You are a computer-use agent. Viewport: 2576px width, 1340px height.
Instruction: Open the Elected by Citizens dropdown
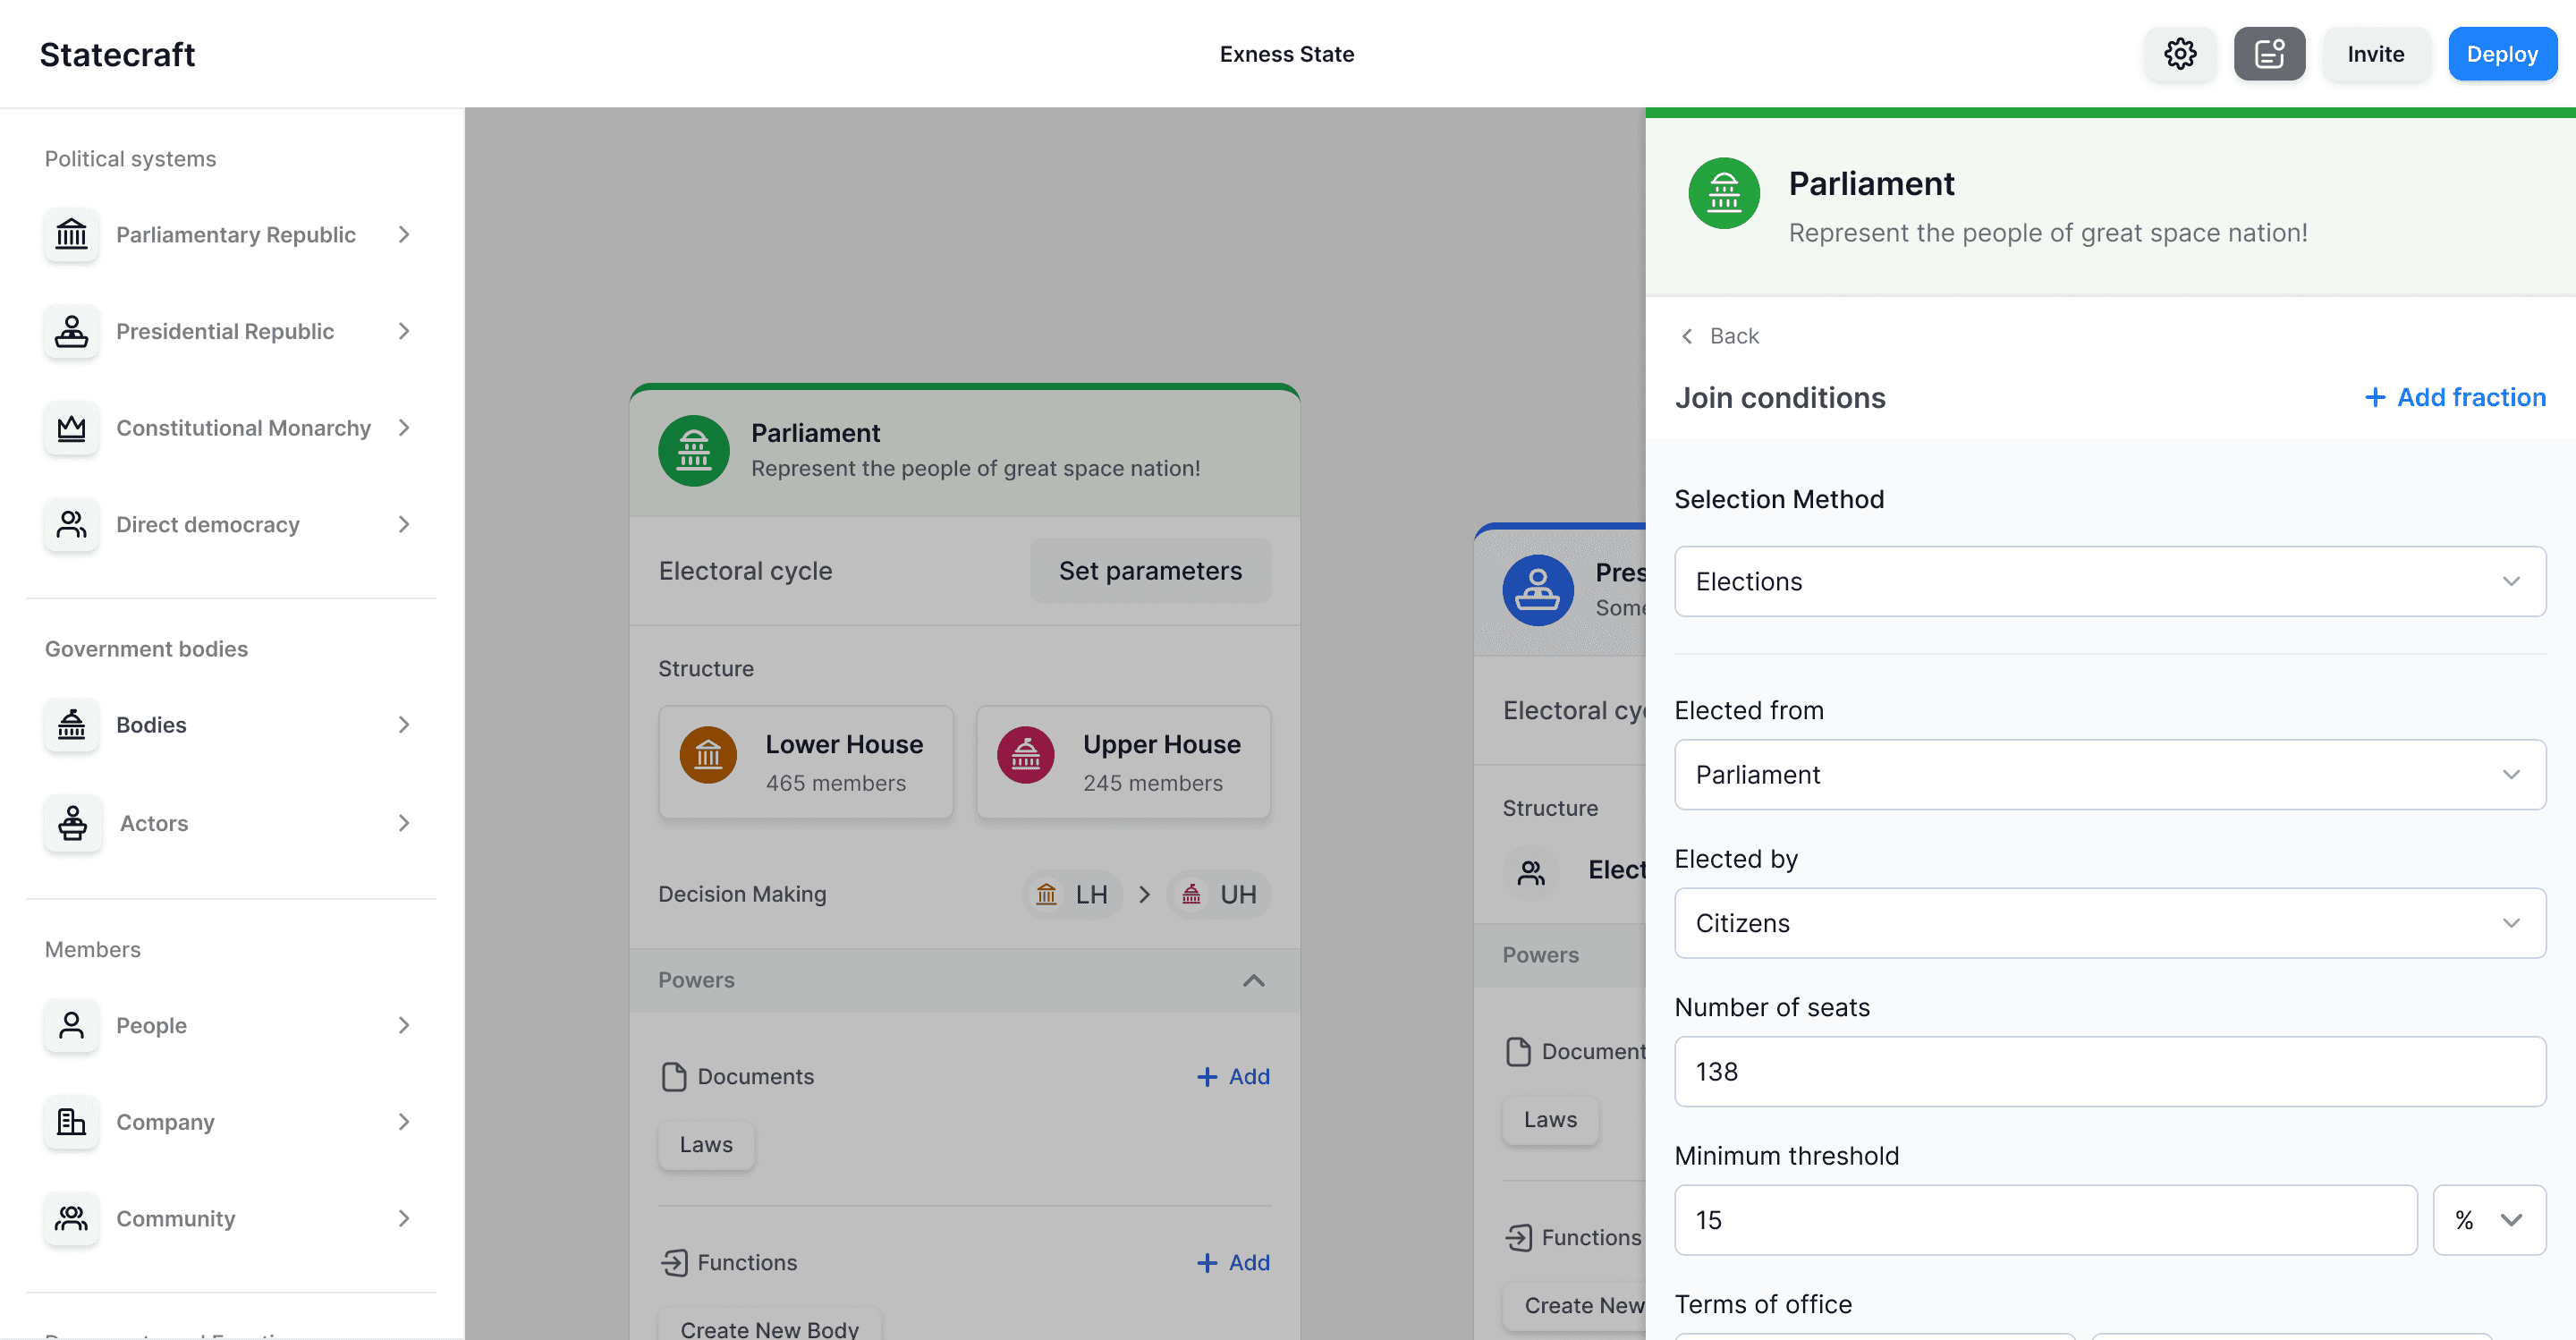tap(2109, 923)
